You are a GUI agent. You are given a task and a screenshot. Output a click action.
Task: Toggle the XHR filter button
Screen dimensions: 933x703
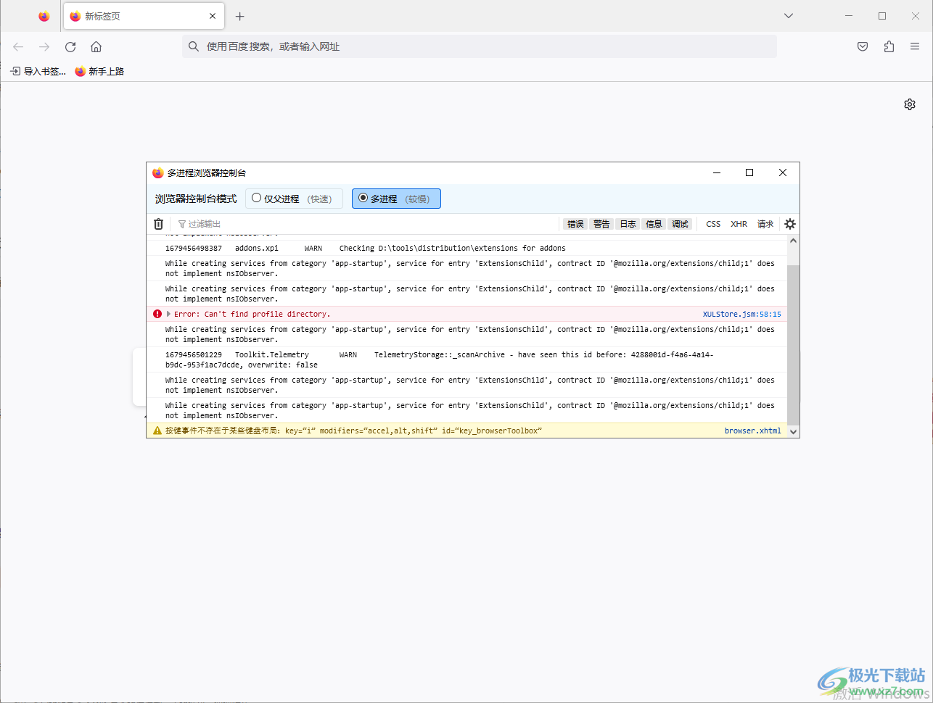(739, 224)
